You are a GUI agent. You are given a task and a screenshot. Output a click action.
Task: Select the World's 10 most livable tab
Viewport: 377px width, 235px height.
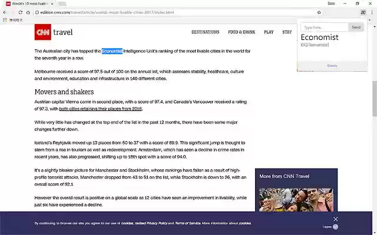[30, 4]
